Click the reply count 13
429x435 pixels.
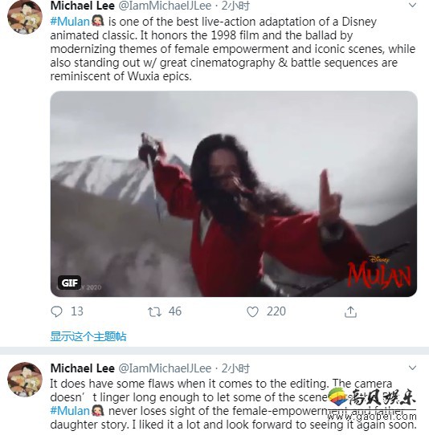(x=77, y=311)
